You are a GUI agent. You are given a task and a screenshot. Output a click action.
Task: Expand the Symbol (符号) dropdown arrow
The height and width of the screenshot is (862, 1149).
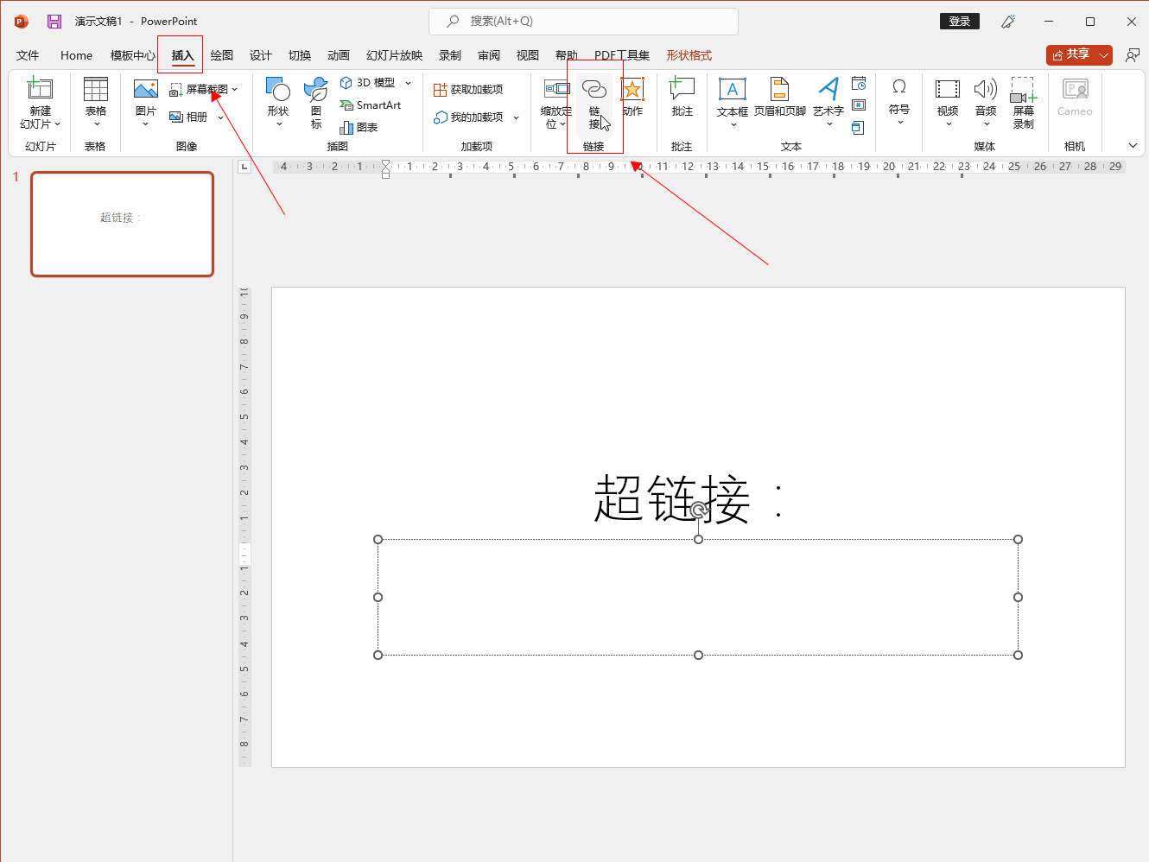tap(899, 123)
